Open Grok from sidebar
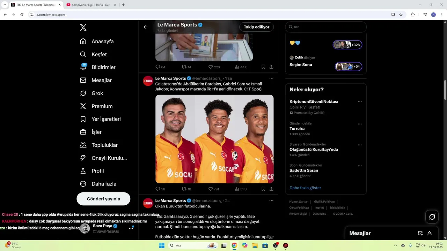The image size is (447, 251). pyautogui.click(x=91, y=93)
